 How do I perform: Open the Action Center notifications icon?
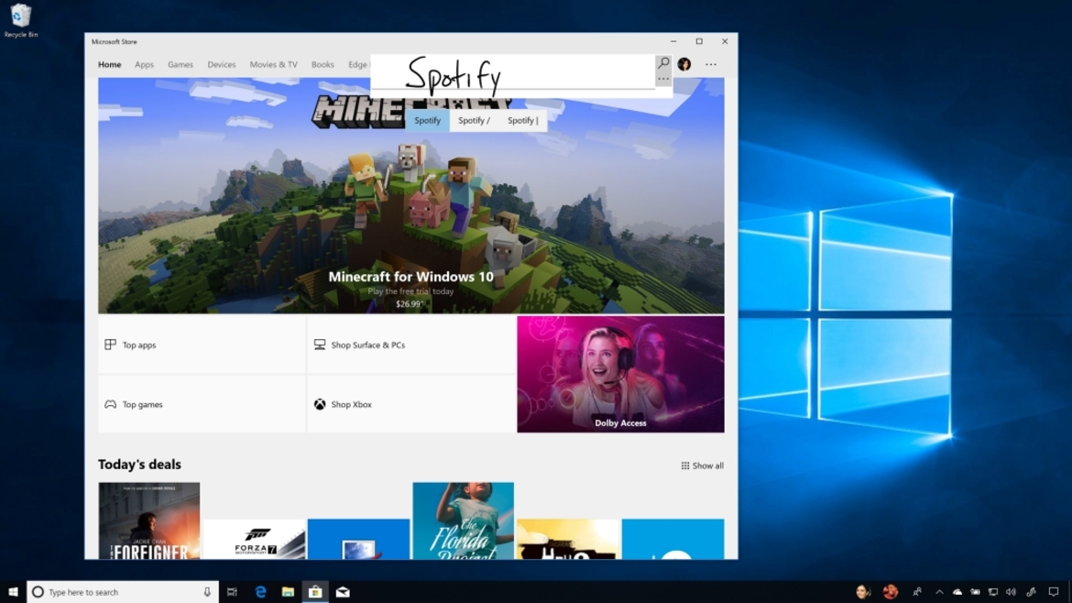[x=1054, y=592]
